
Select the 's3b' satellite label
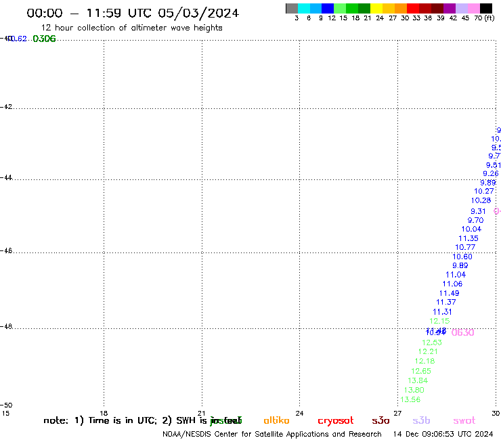[x=421, y=420]
